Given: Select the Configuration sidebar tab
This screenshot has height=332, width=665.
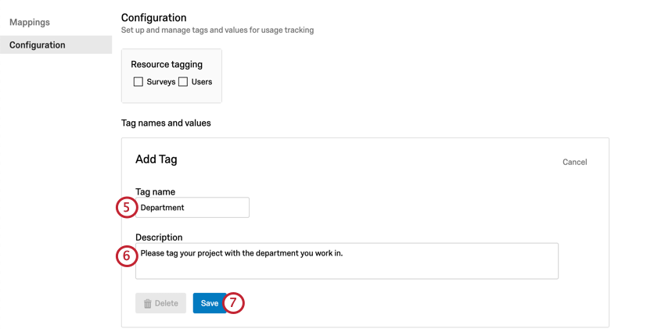Looking at the screenshot, I should point(56,45).
